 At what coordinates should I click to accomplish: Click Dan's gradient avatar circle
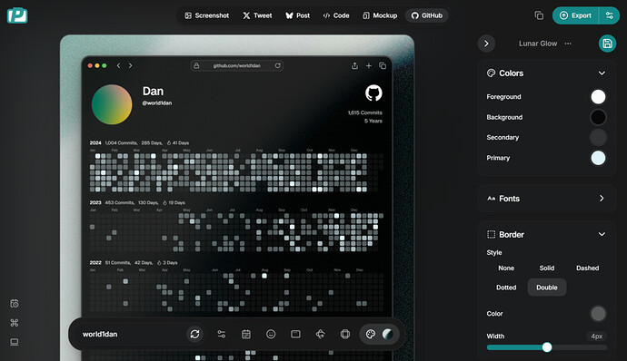[112, 104]
